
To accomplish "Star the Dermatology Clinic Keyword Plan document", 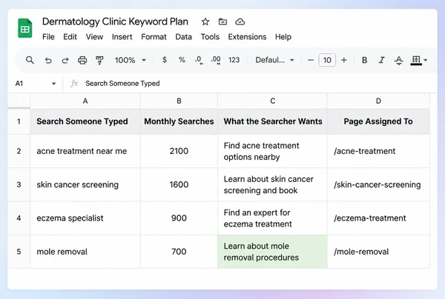I will click(205, 21).
